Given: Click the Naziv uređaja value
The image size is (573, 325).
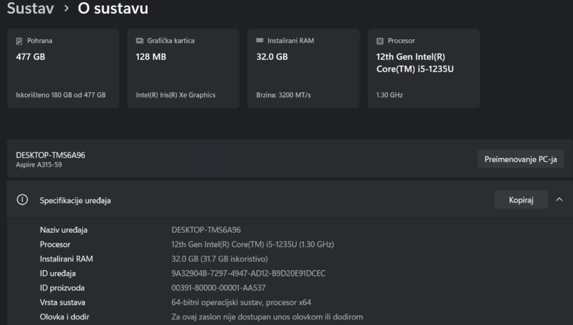Looking at the screenshot, I should click(206, 230).
